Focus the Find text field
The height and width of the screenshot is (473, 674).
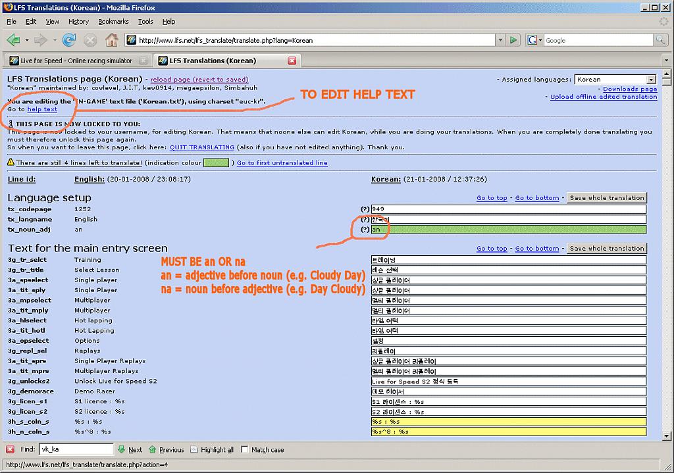(76, 449)
